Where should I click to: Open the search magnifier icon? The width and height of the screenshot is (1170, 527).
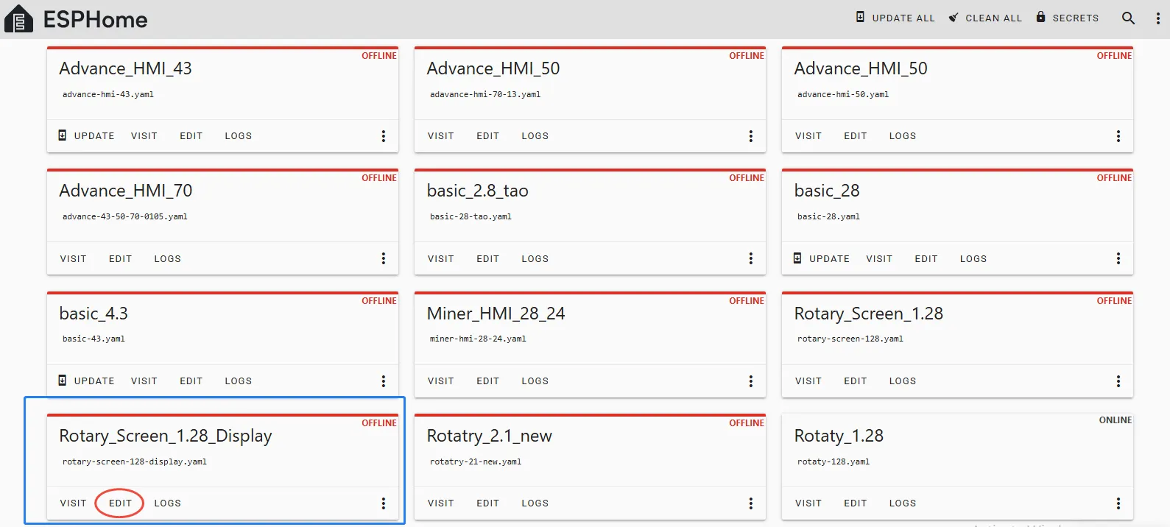tap(1128, 18)
